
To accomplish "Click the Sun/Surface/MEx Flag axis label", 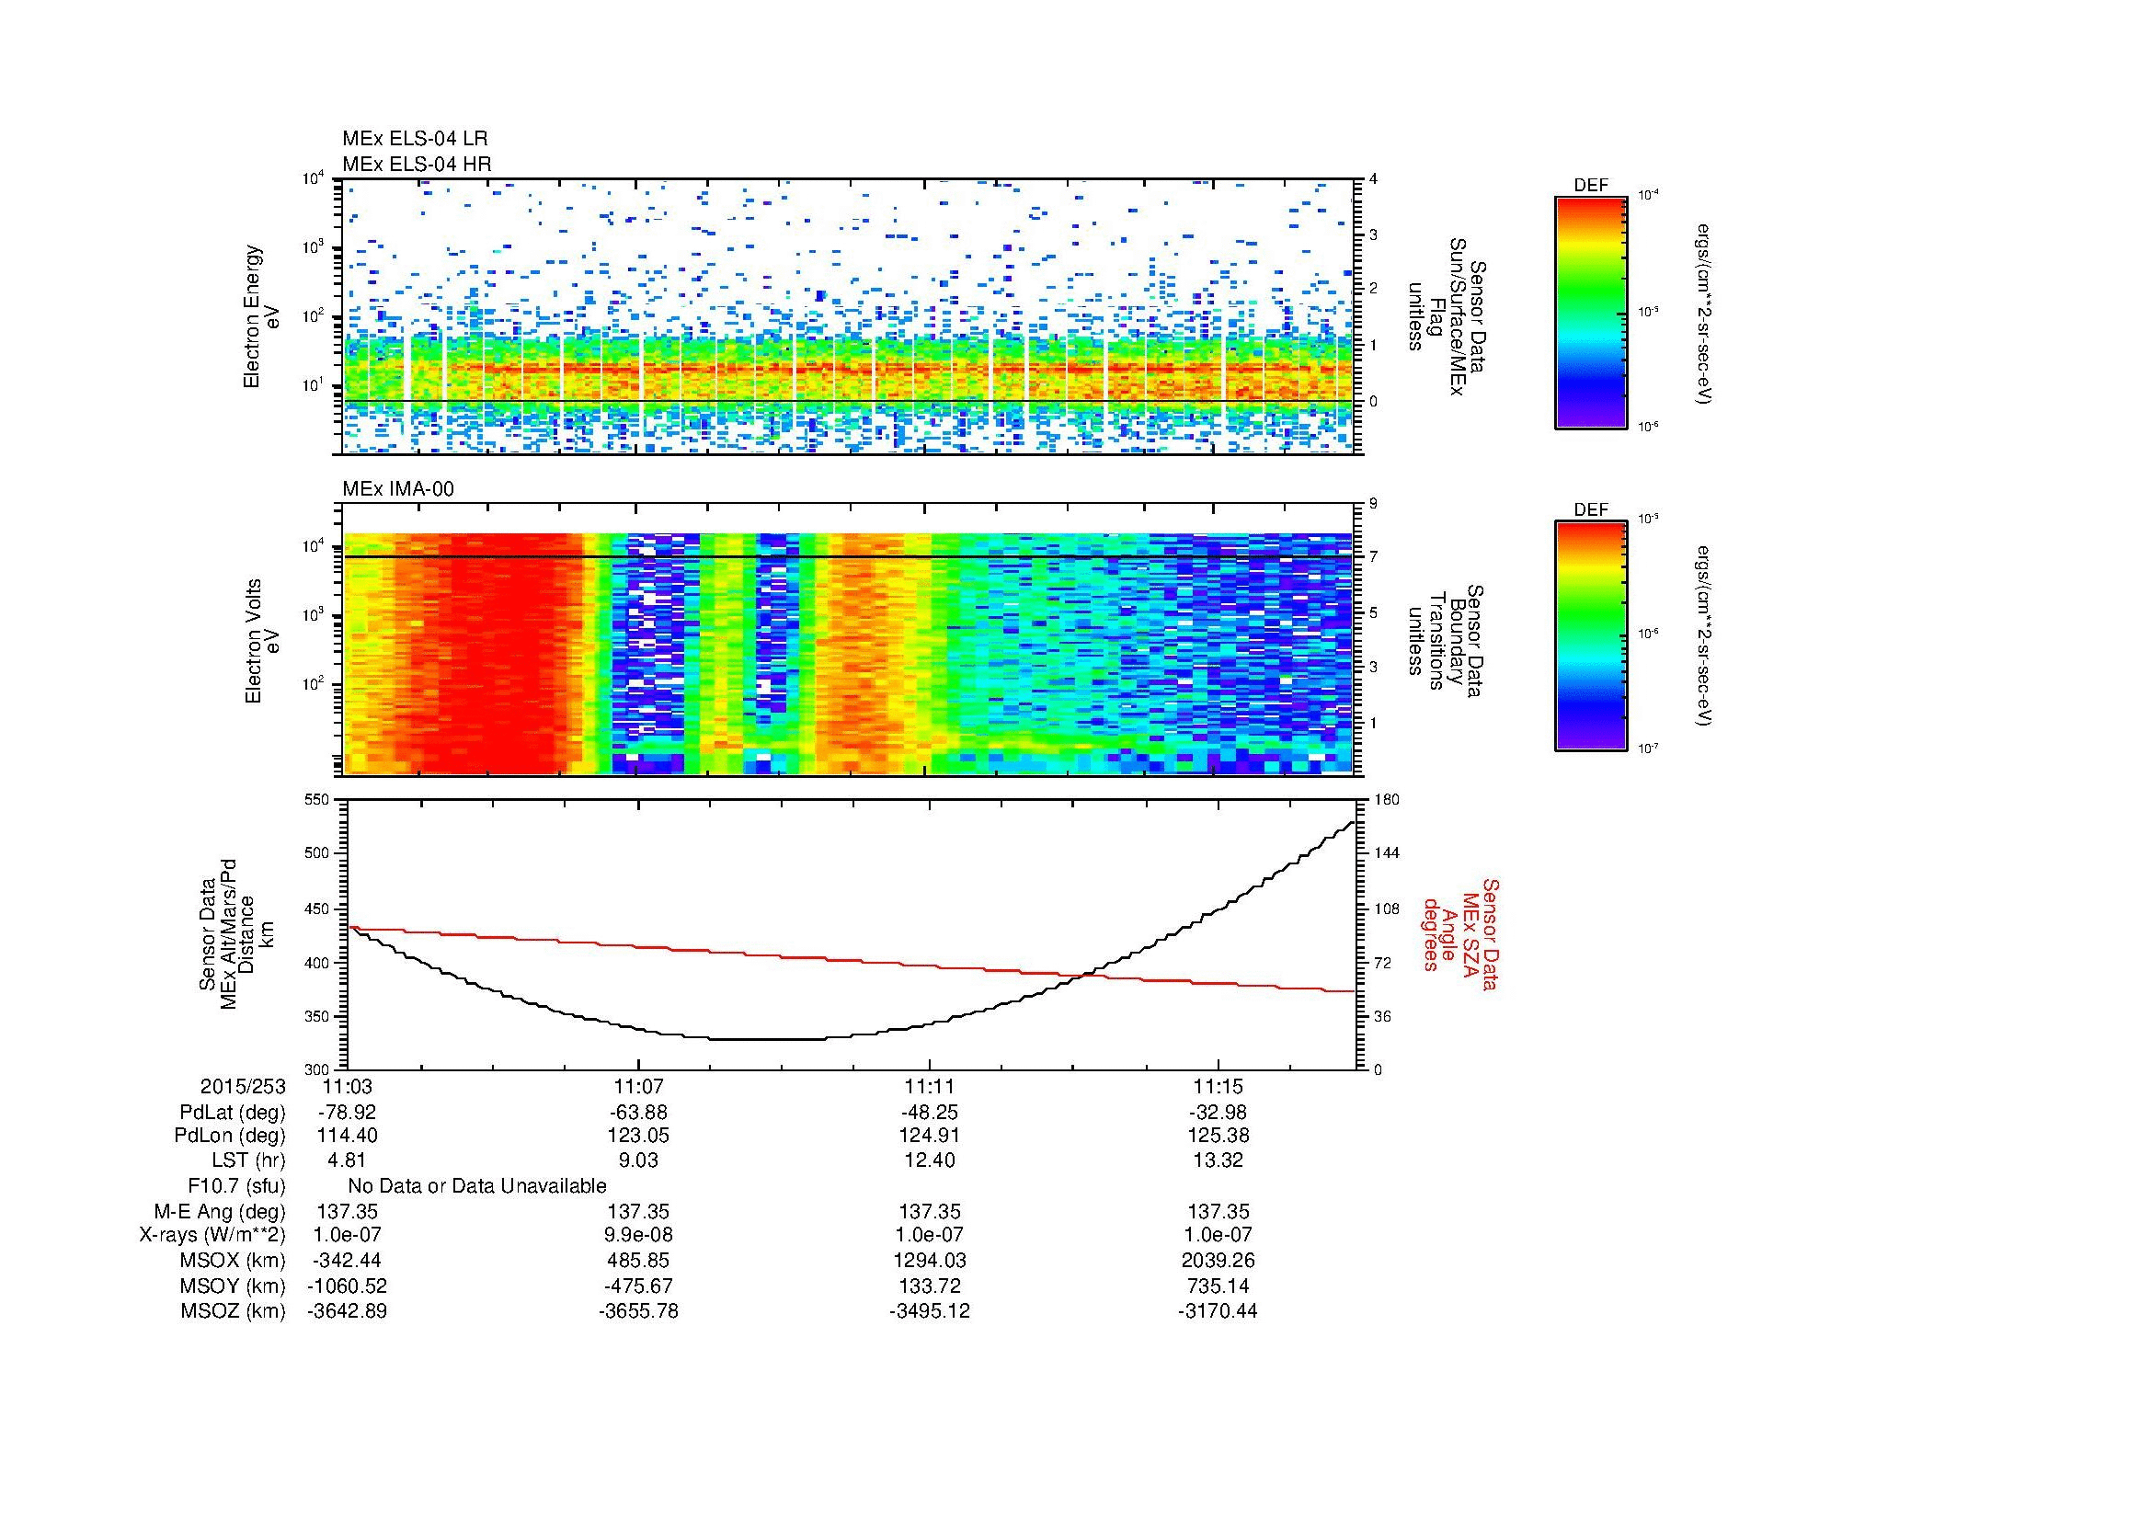I will click(1447, 316).
